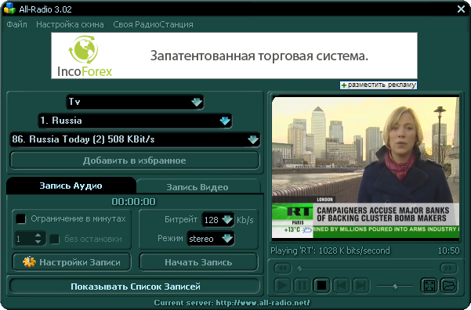Toggle the 'без остановки' checkbox
The image size is (471, 310).
54,239
